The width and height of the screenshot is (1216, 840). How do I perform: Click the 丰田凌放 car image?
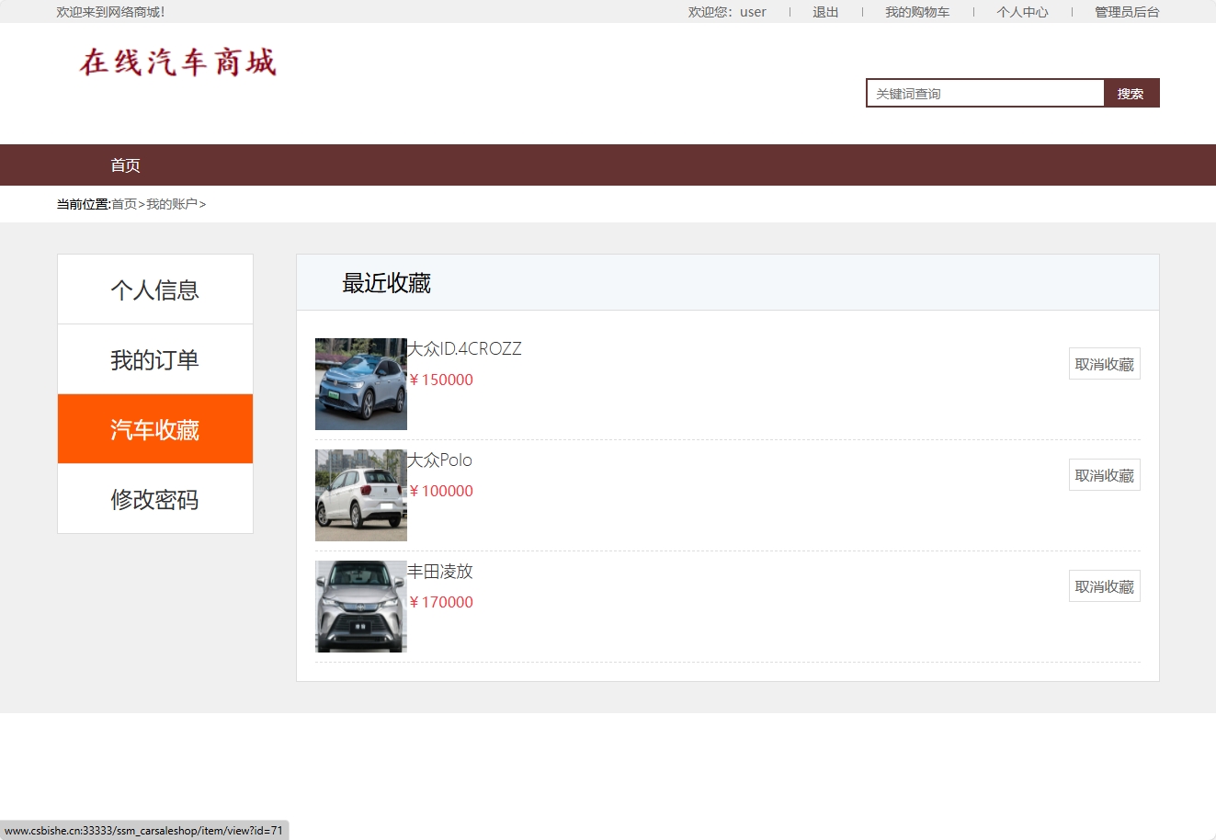360,606
